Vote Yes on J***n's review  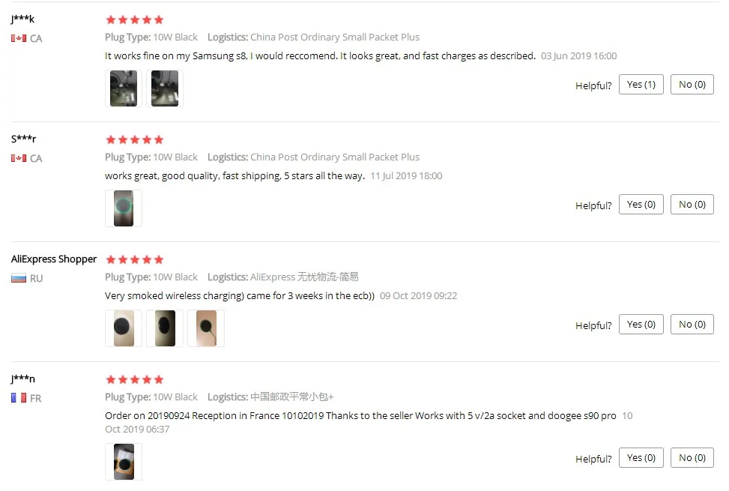(641, 458)
